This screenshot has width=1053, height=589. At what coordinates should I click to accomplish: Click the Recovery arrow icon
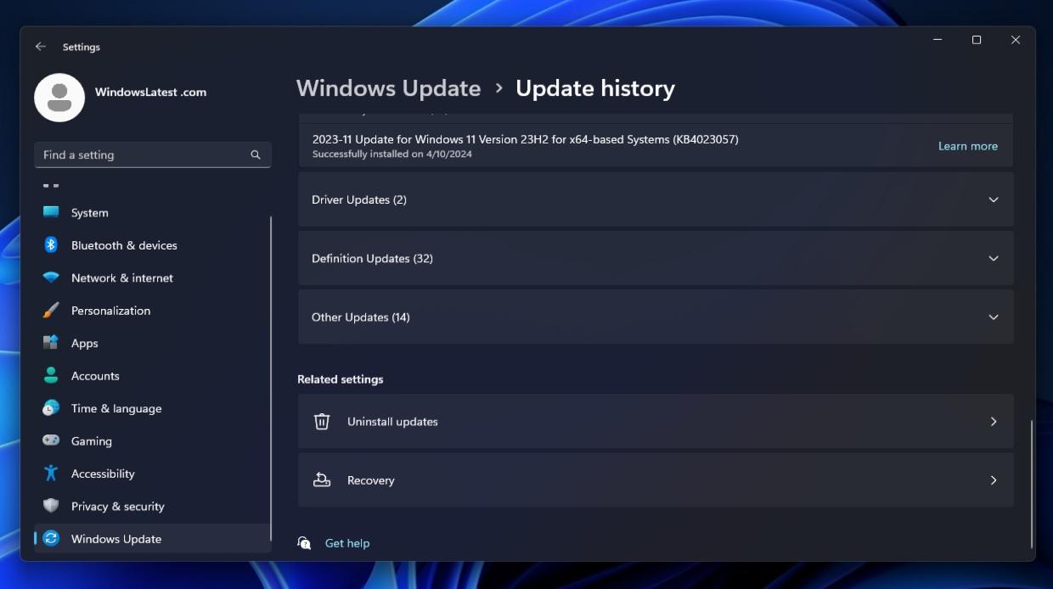pos(993,480)
